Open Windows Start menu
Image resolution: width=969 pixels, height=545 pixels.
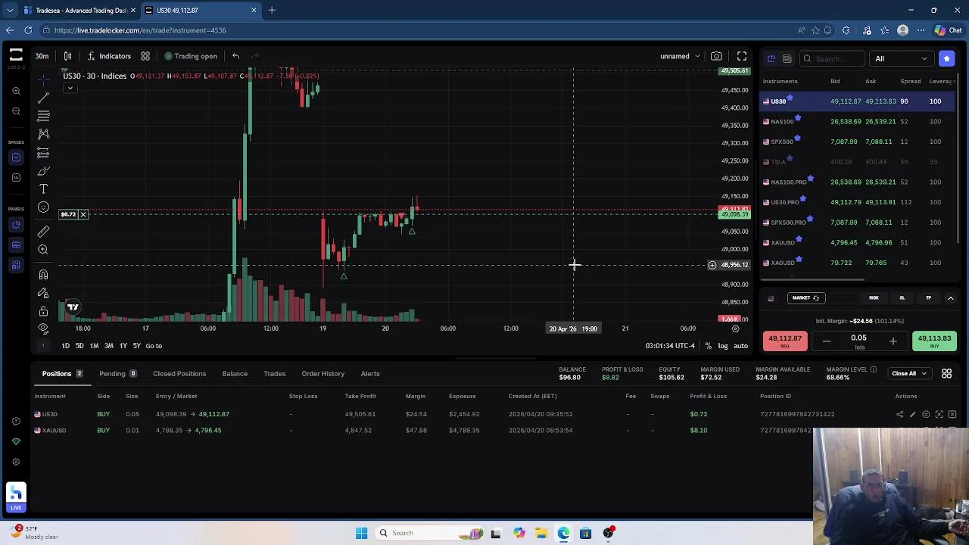[x=361, y=533]
